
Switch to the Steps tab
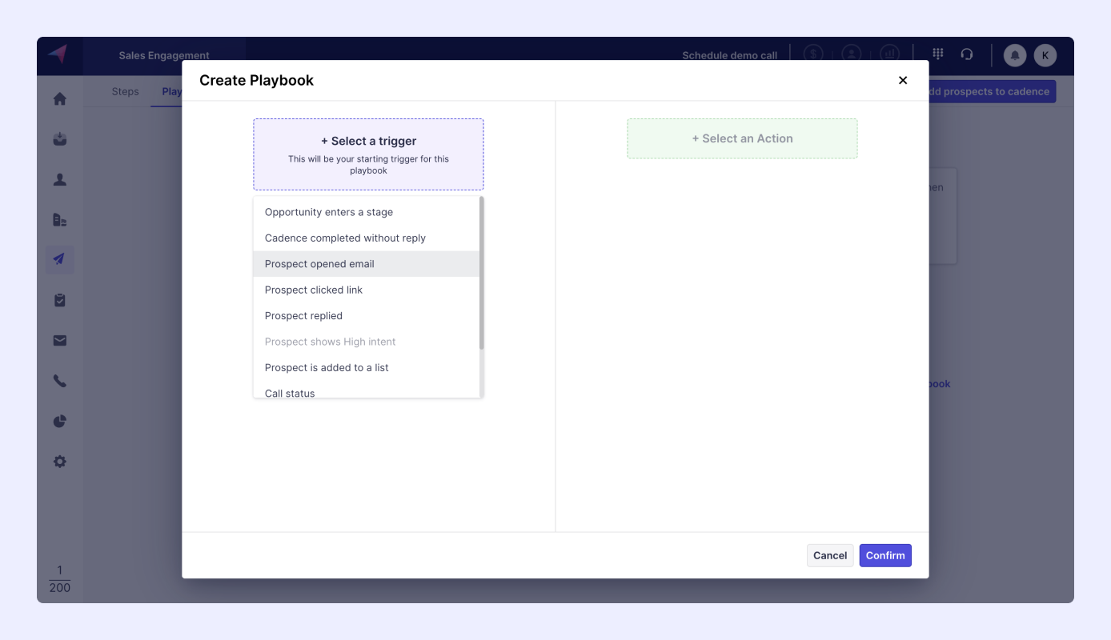[125, 91]
